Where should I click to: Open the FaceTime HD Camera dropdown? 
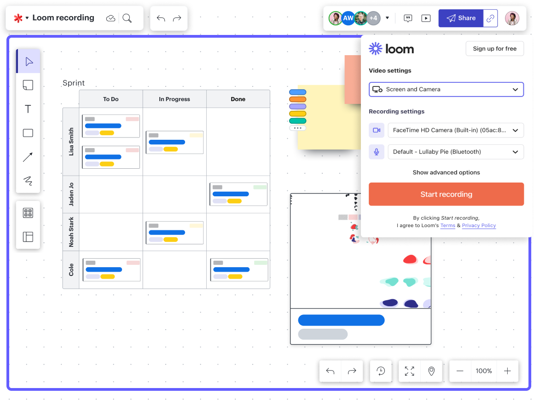(x=455, y=130)
